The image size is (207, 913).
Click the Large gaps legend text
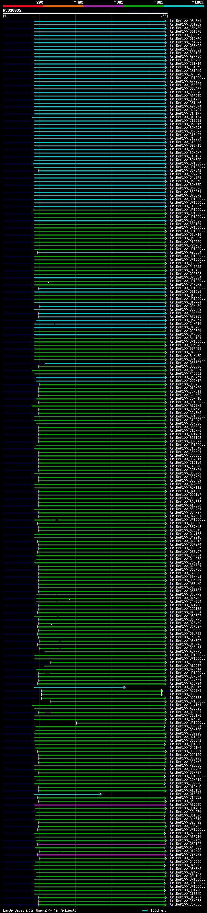[x=40, y=910]
